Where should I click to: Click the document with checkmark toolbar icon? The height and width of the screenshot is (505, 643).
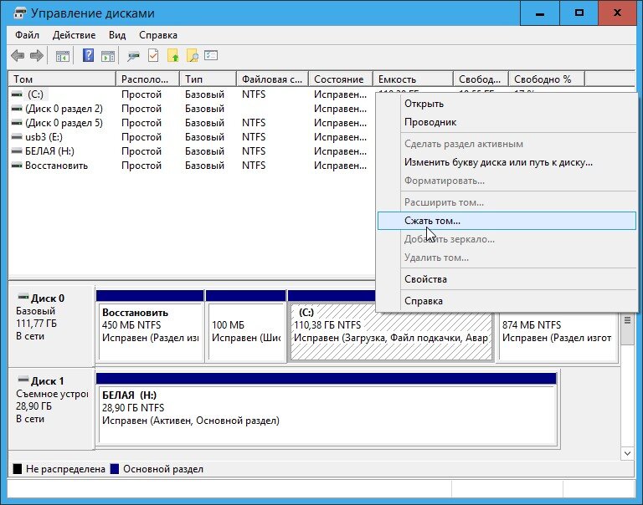pyautogui.click(x=153, y=55)
